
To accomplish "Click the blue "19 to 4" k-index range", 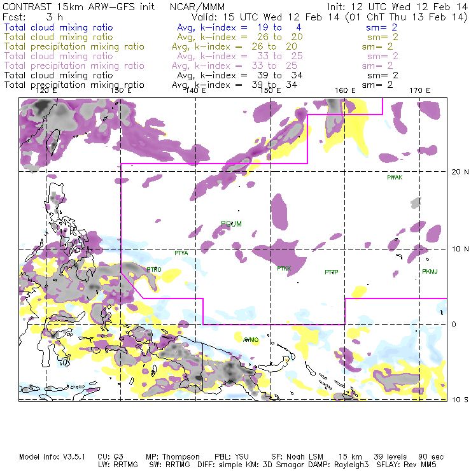I will (x=279, y=27).
